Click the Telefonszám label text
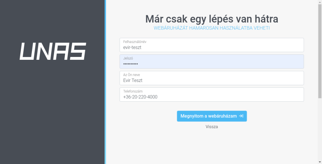The image size is (322, 164). click(133, 91)
